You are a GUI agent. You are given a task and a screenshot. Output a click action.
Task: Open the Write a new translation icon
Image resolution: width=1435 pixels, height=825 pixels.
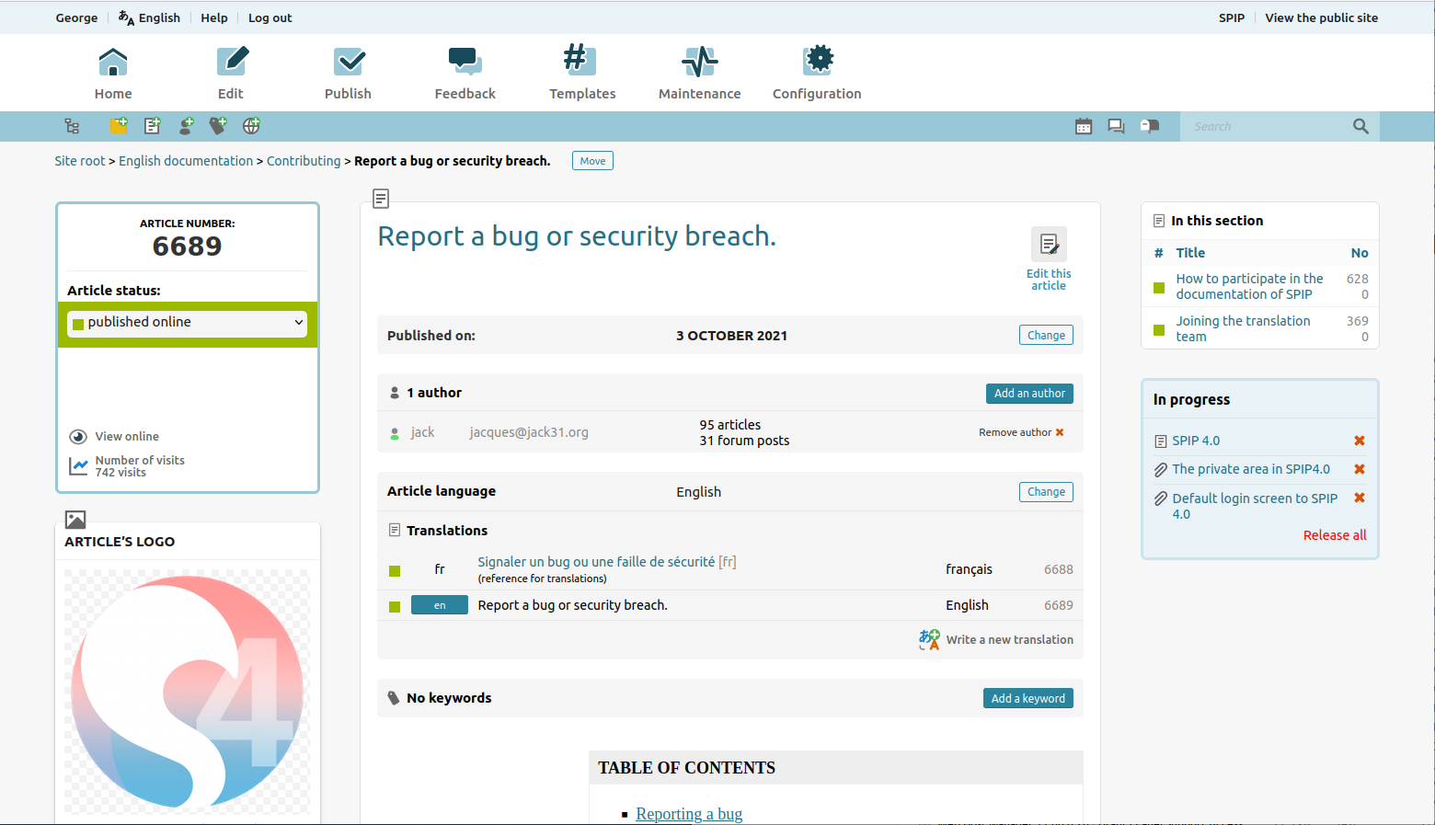(x=929, y=639)
